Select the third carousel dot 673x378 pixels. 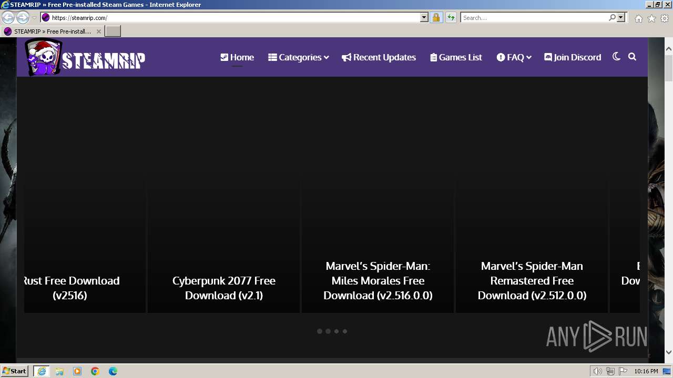coord(336,331)
